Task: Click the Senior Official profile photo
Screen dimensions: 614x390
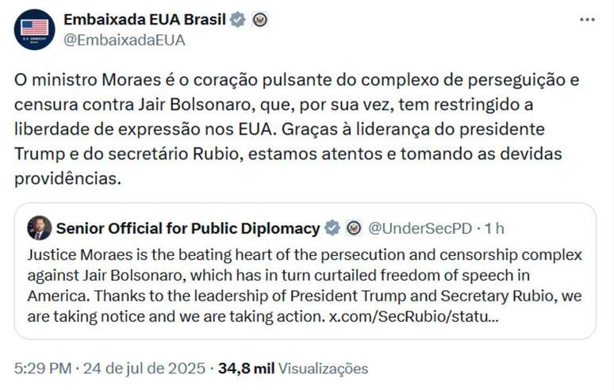Action: (40, 228)
